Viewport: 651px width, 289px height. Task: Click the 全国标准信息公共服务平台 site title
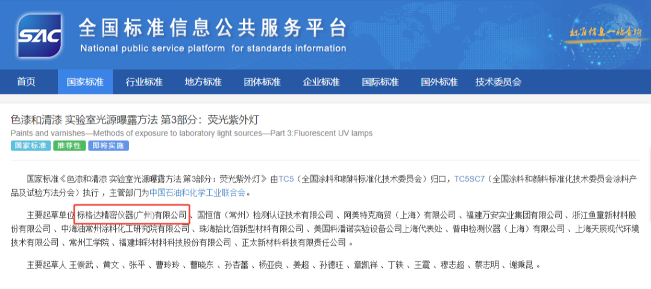pyautogui.click(x=213, y=28)
